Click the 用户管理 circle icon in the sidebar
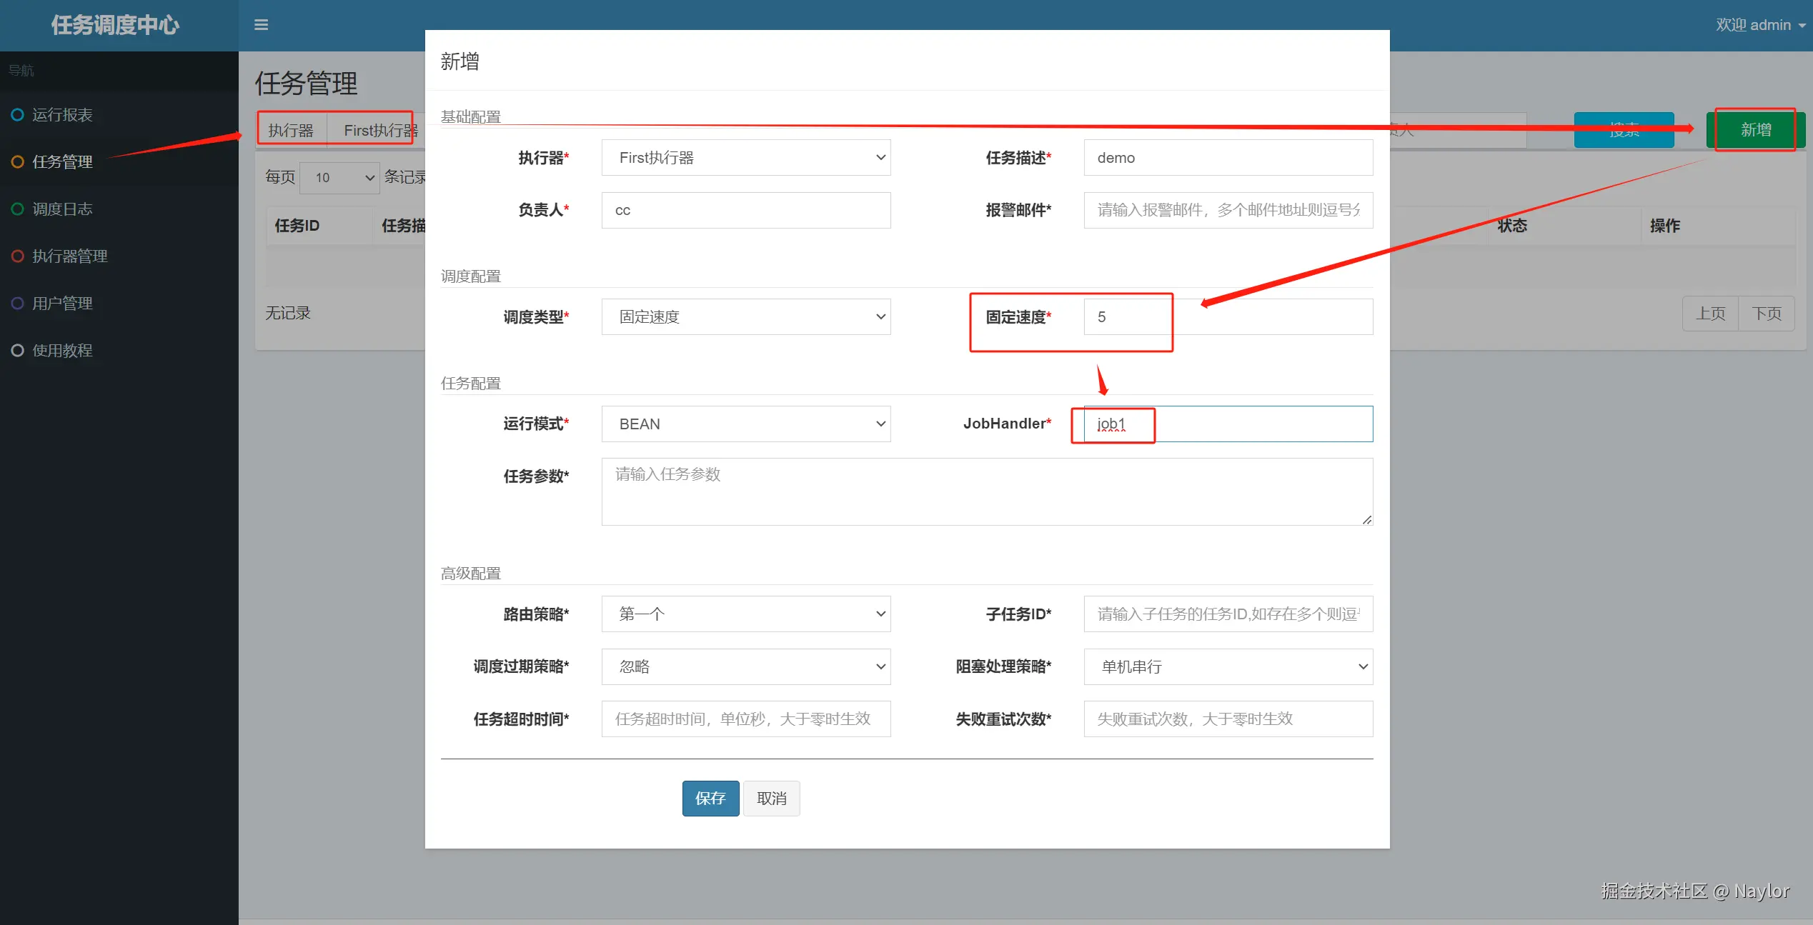This screenshot has width=1813, height=925. point(18,304)
